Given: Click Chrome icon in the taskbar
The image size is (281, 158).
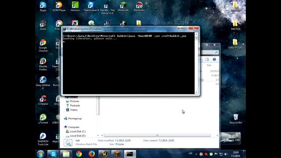Looking at the screenshot, I should [x=79, y=154].
